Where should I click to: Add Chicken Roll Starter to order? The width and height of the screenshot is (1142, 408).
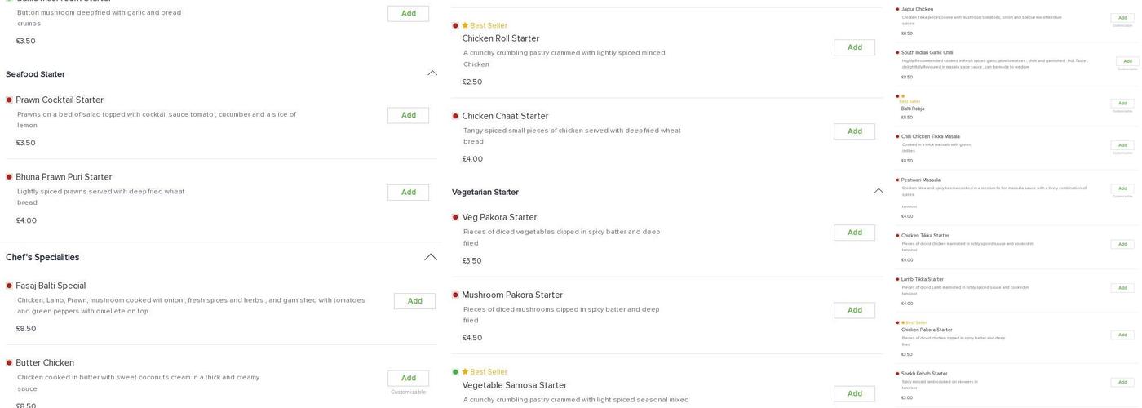[x=854, y=47]
